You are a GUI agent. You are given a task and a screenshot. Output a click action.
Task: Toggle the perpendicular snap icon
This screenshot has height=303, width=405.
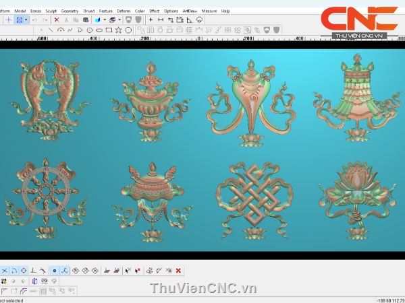pos(33,271)
